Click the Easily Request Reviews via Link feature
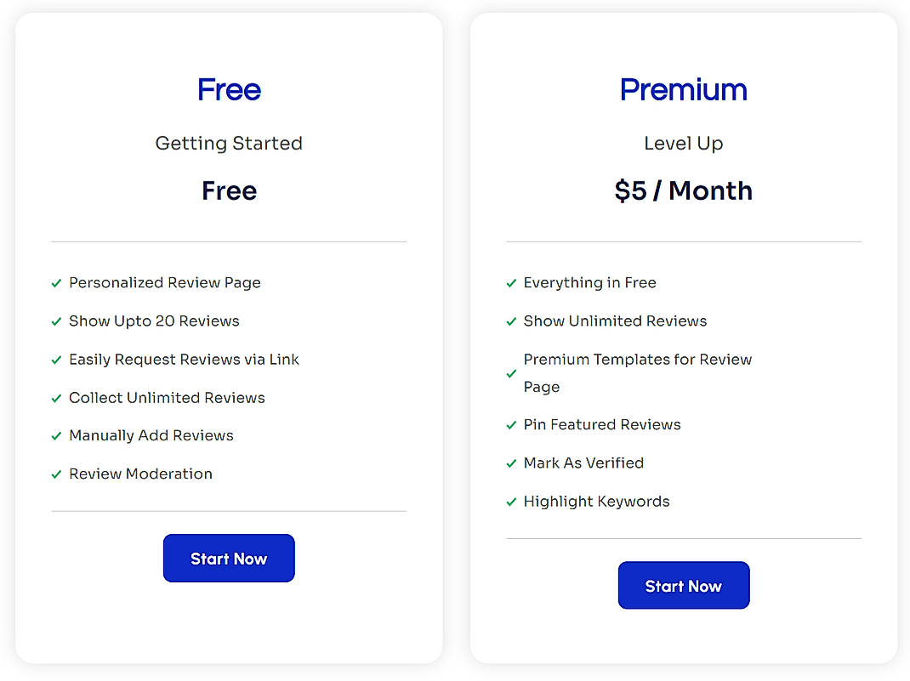910x681 pixels. coord(184,360)
